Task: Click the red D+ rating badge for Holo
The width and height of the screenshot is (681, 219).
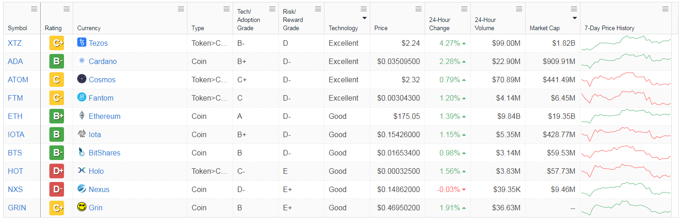Action: point(57,171)
